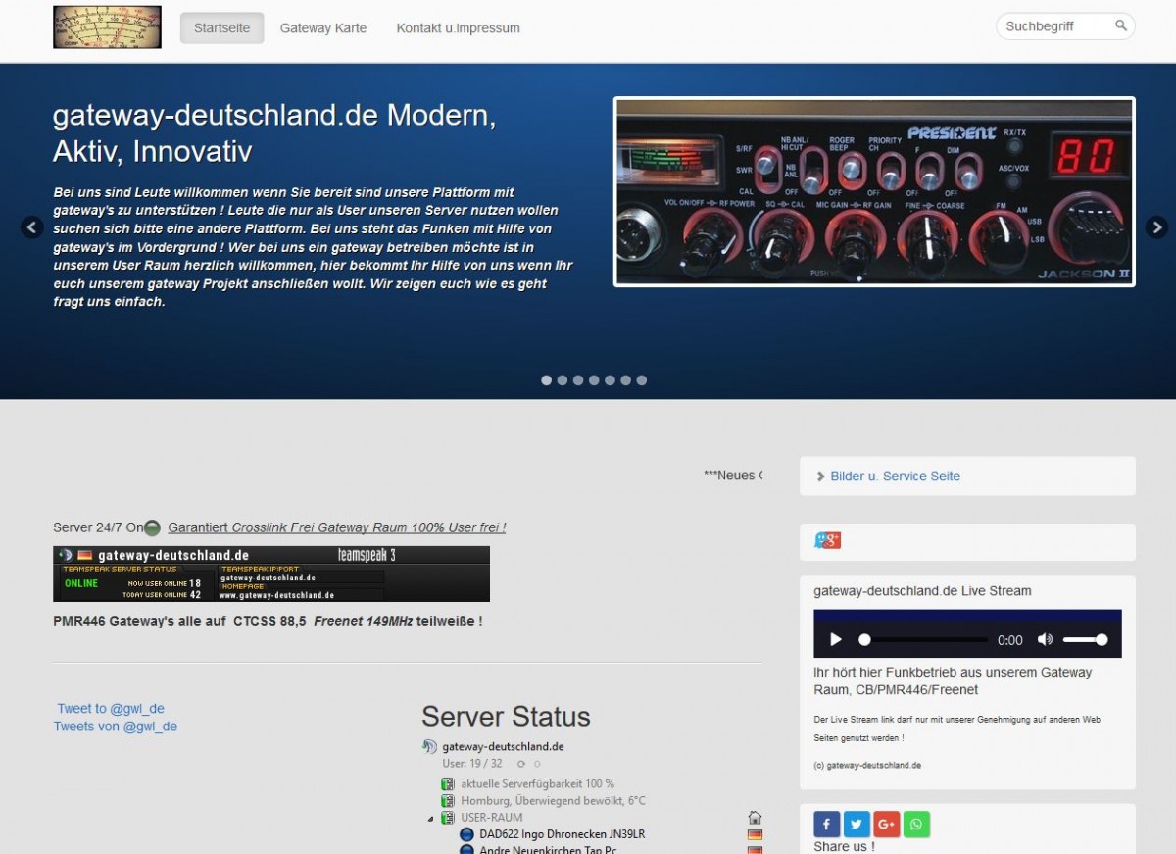
Task: Select the seventh slideshow dot
Action: (641, 380)
